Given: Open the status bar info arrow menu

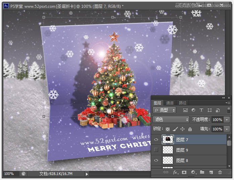Looking at the screenshot, I should (87, 174).
